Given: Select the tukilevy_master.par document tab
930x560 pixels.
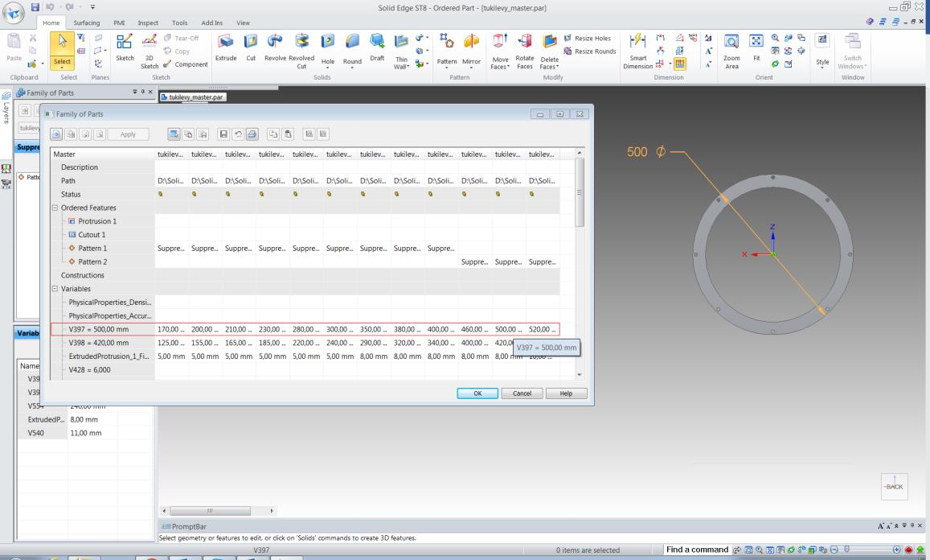Looking at the screenshot, I should [193, 97].
